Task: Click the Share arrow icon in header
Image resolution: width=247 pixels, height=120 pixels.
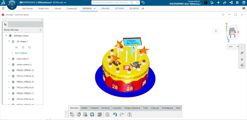Action: pos(225,3)
